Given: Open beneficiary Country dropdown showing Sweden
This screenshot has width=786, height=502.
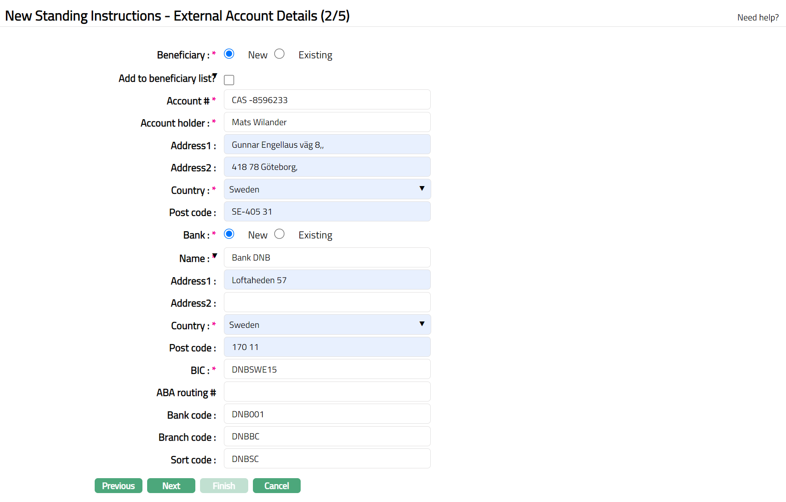Looking at the screenshot, I should pyautogui.click(x=327, y=189).
